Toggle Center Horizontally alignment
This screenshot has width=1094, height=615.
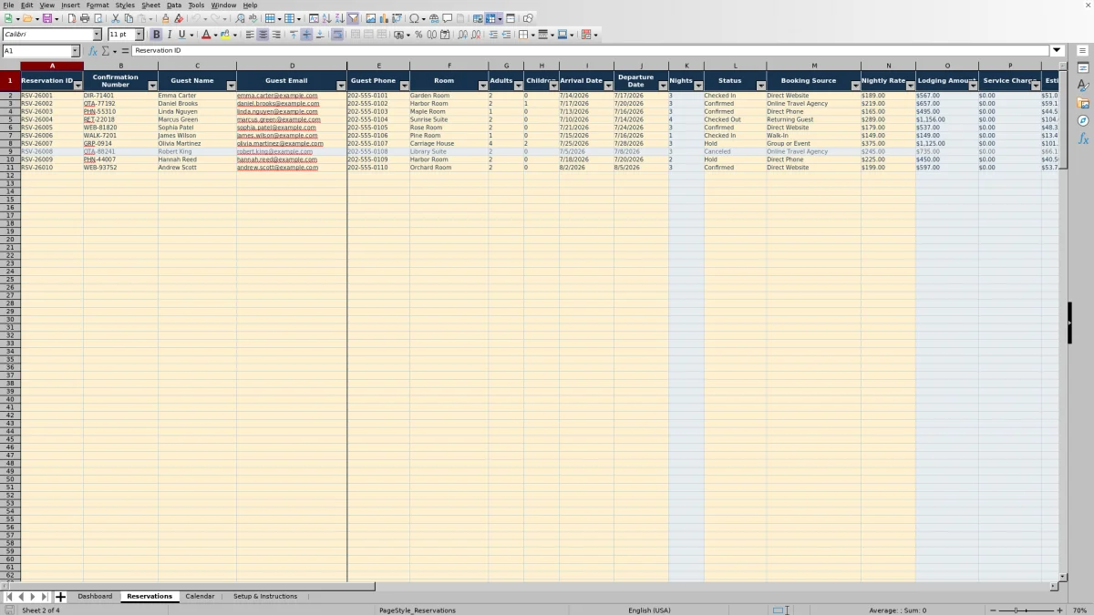click(263, 35)
